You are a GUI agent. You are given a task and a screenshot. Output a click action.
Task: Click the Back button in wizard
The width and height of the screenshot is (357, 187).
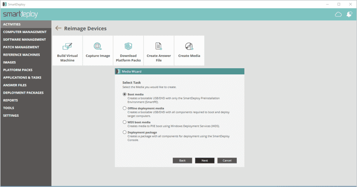(x=183, y=161)
